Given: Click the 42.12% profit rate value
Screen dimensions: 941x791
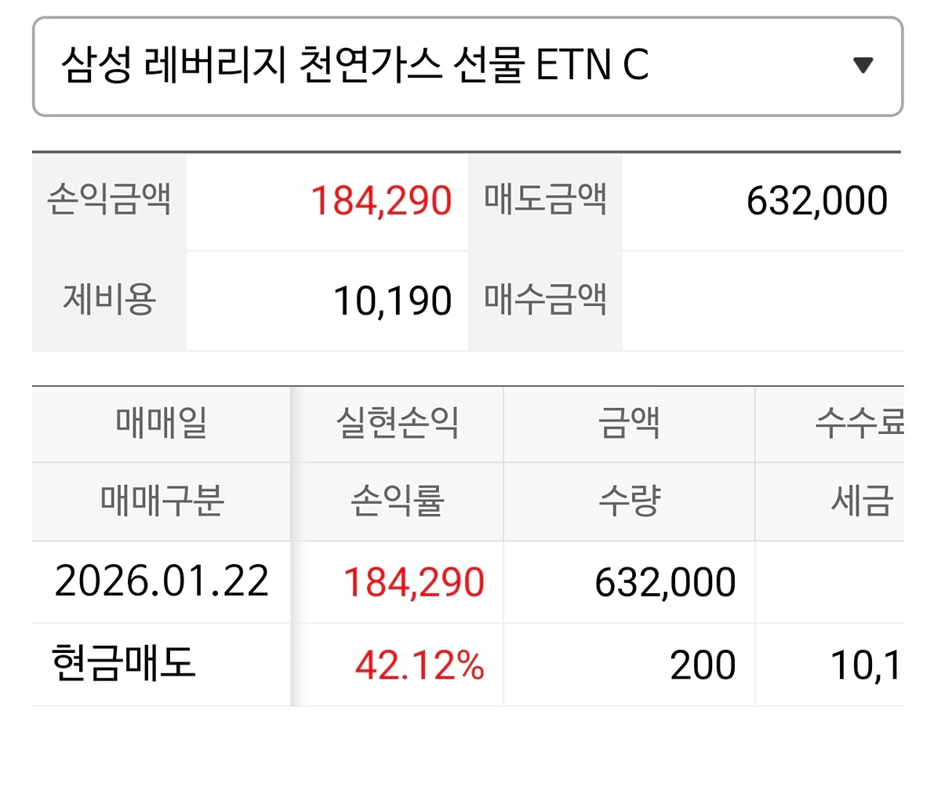Looking at the screenshot, I should (419, 666).
